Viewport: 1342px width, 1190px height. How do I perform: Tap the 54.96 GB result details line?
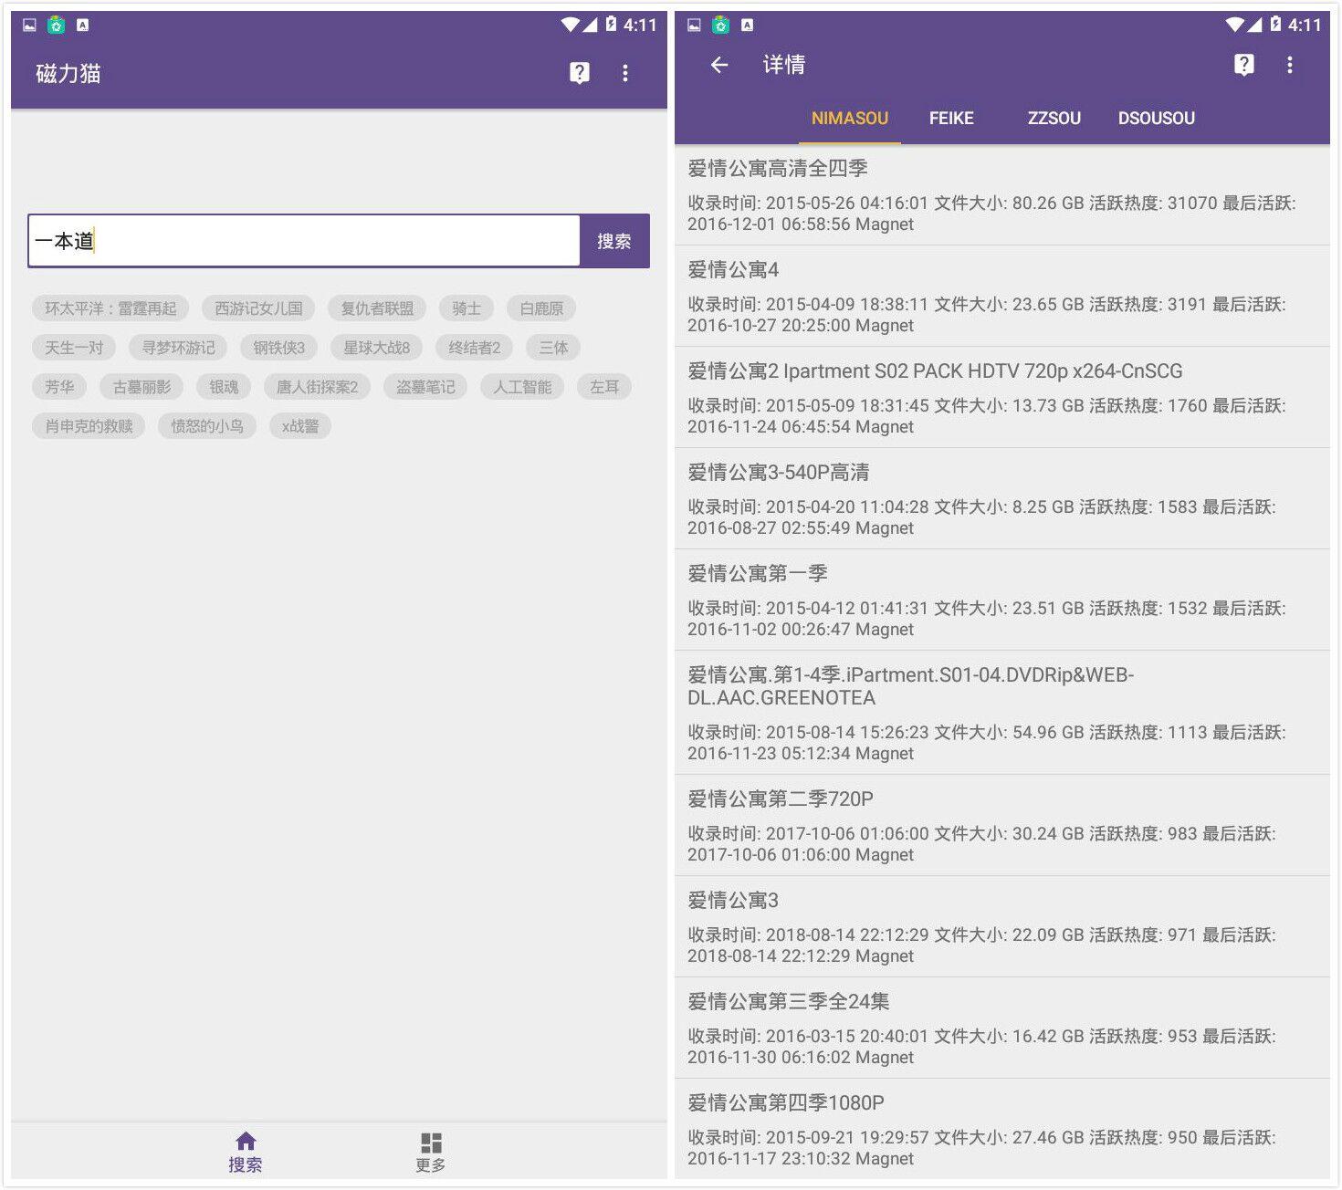tap(987, 743)
